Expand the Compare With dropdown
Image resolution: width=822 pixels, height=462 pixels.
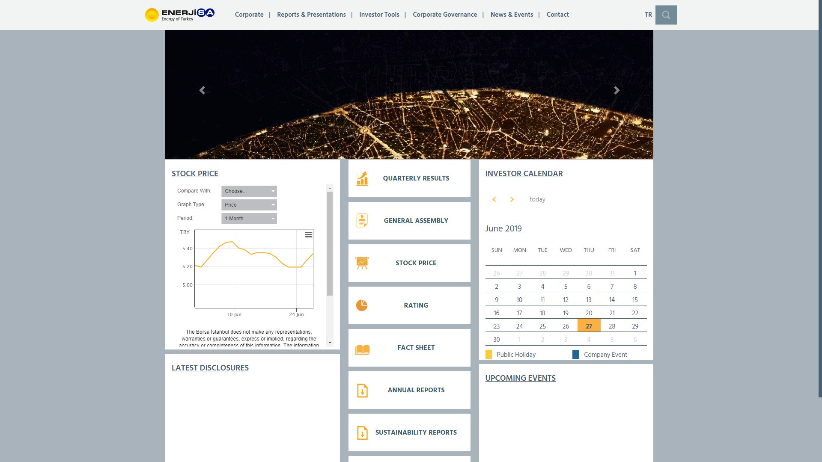[x=249, y=191]
